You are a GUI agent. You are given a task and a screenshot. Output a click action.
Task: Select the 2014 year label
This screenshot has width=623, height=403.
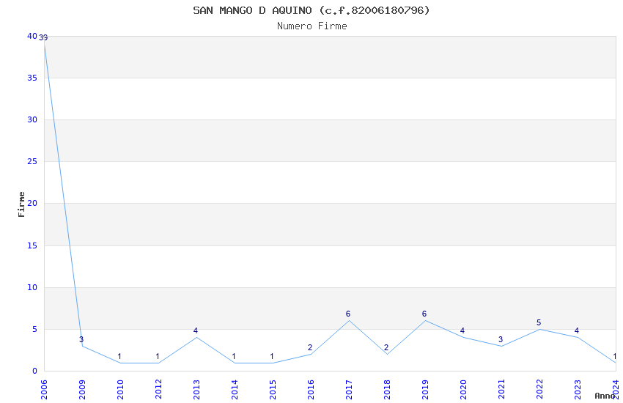(x=235, y=390)
